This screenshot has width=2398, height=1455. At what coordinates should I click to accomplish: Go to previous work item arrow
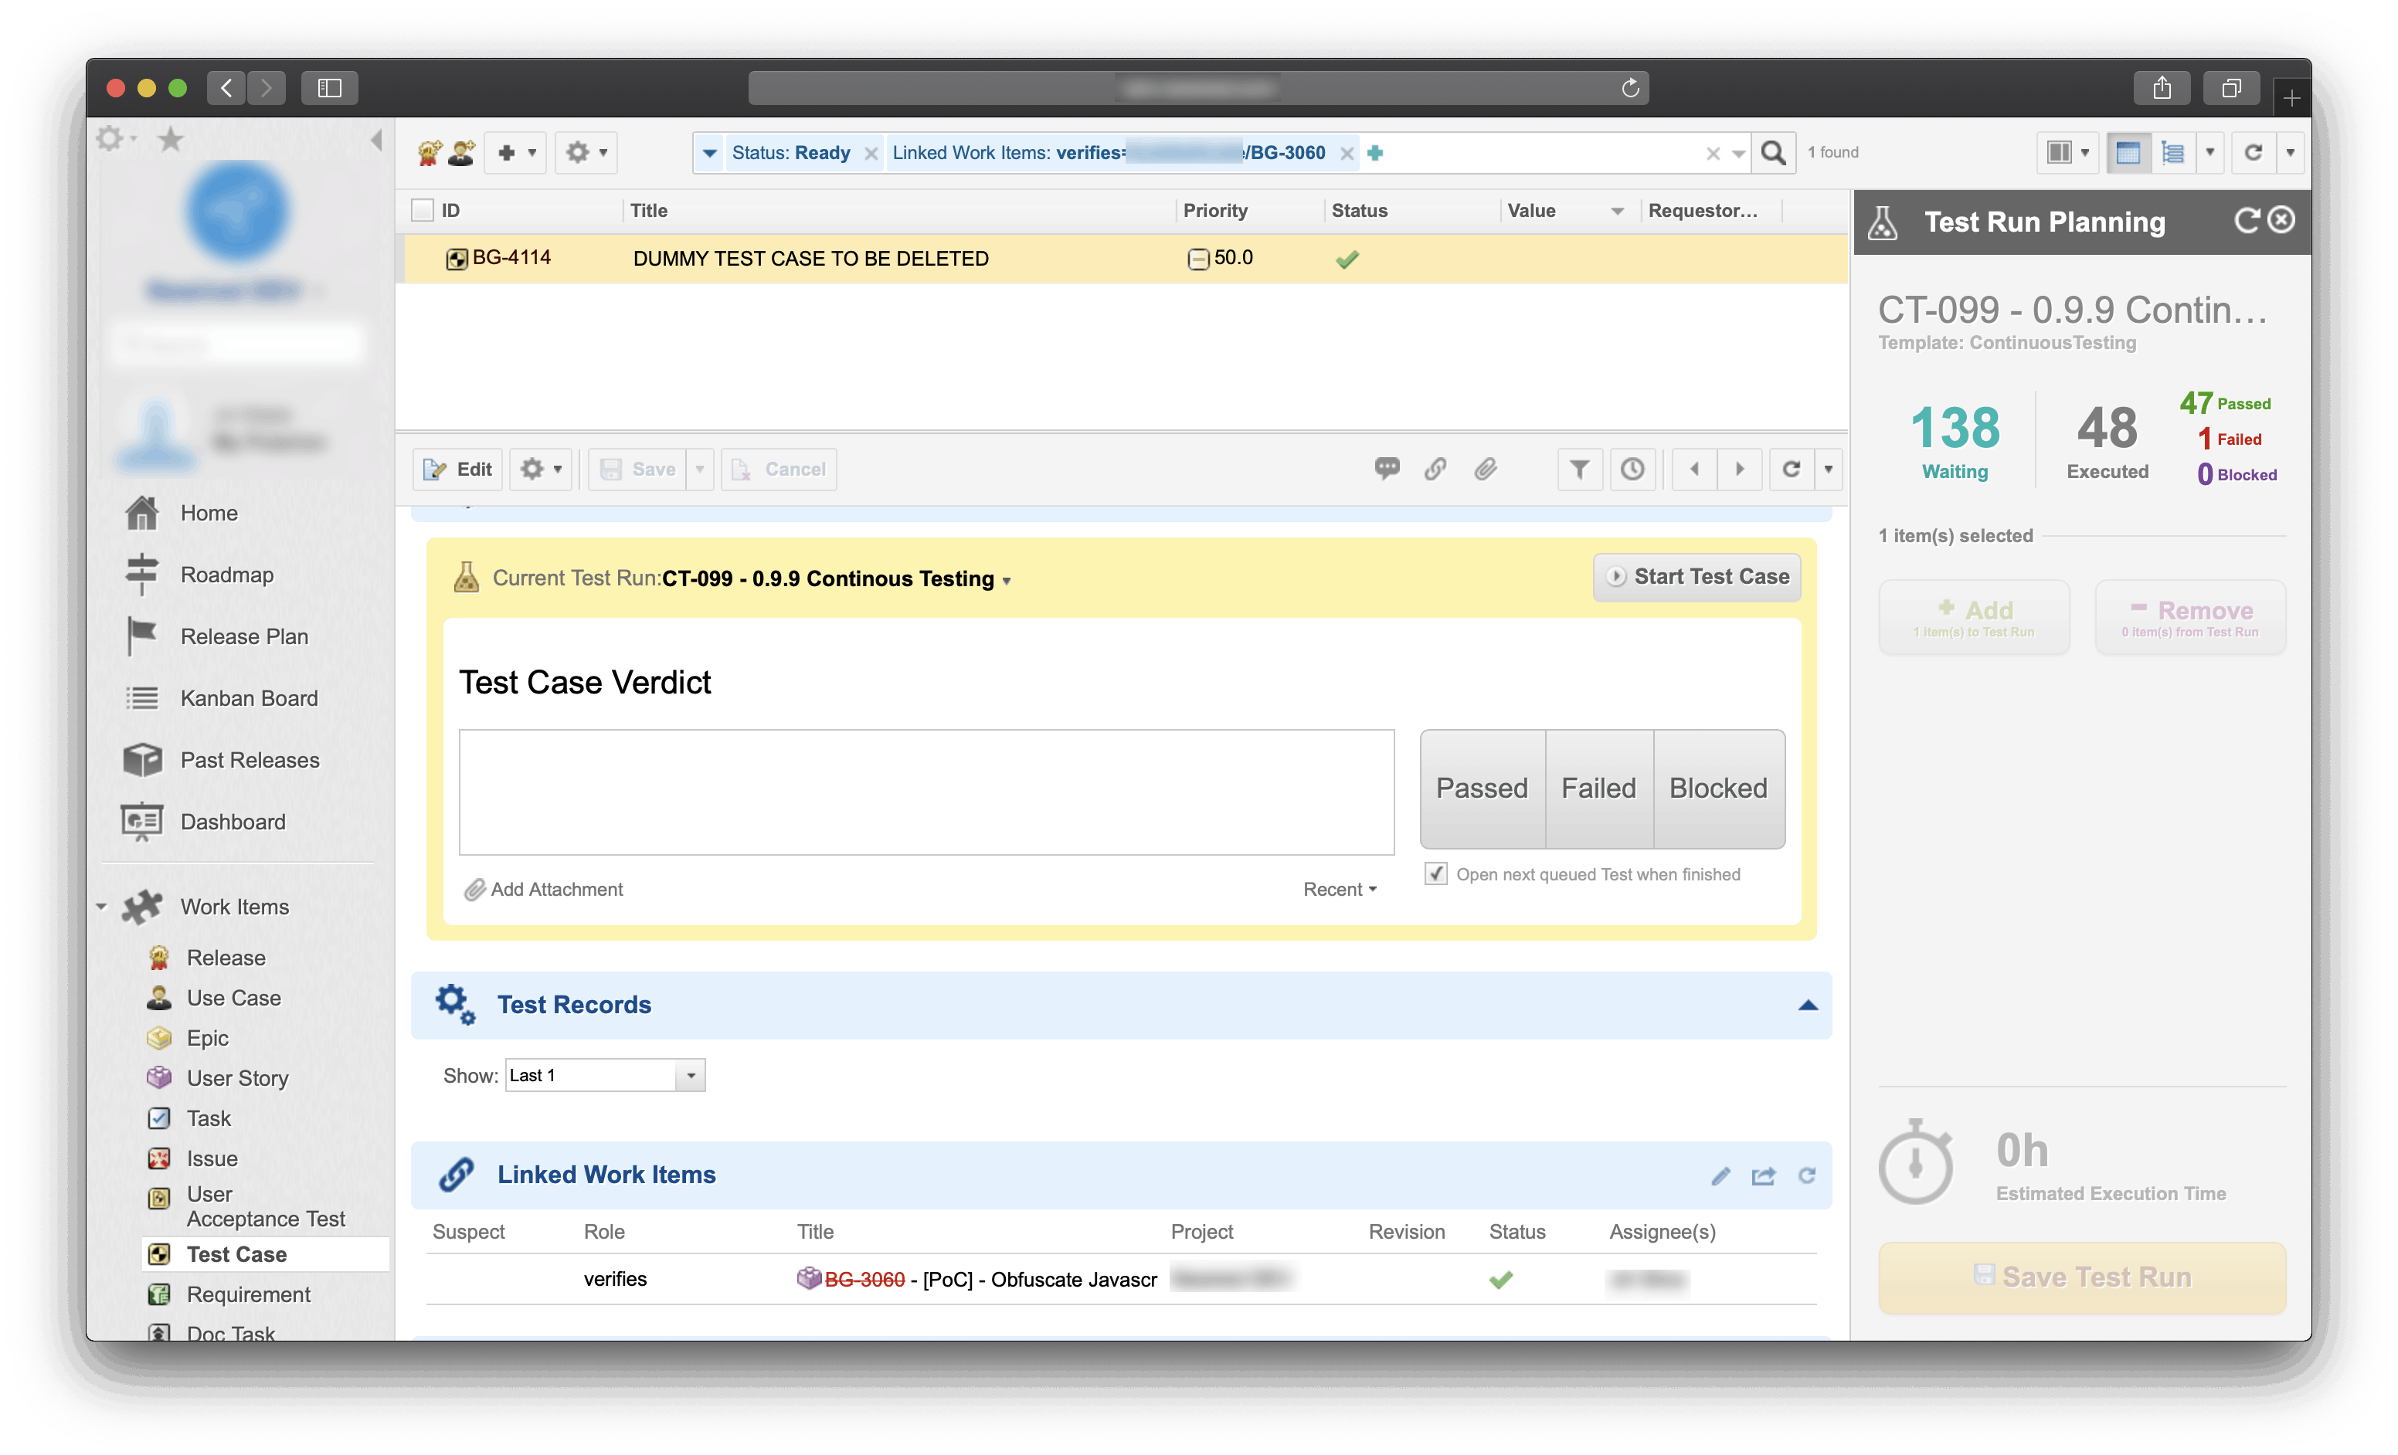[1694, 469]
